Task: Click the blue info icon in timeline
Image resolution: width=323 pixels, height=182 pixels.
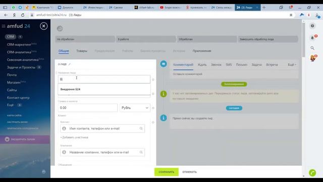Action: tap(164, 118)
